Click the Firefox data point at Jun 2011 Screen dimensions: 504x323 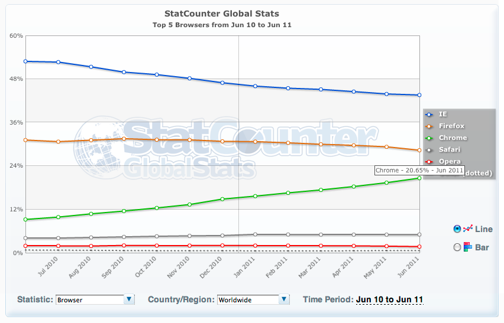pyautogui.click(x=419, y=150)
